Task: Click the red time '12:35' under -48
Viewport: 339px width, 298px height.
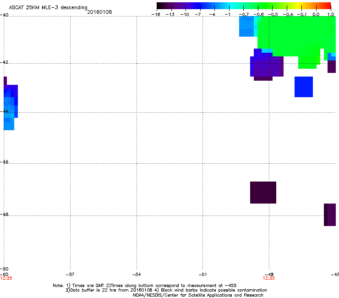Action: point(268,278)
